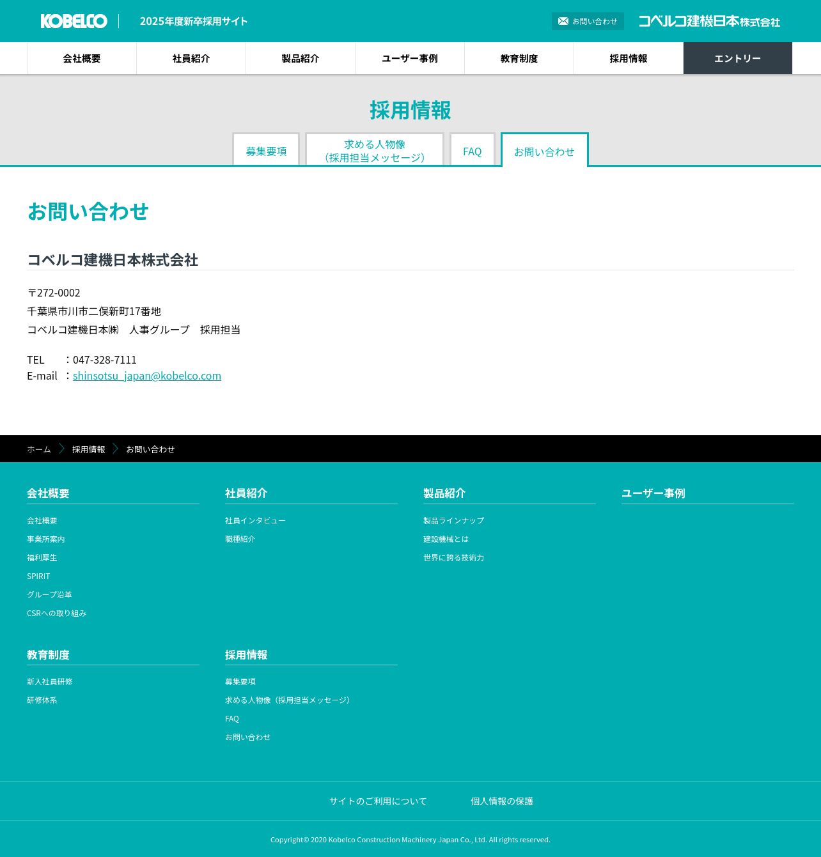The height and width of the screenshot is (857, 821).
Task: Click the copyright notice text
Action: tap(410, 840)
